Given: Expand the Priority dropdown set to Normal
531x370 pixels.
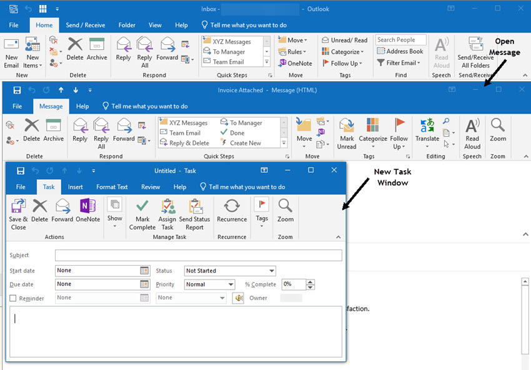Looking at the screenshot, I should coord(231,284).
